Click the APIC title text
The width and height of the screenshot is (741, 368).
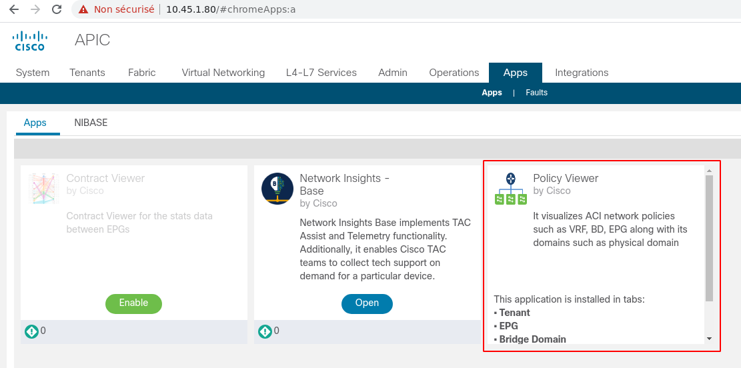coord(92,40)
